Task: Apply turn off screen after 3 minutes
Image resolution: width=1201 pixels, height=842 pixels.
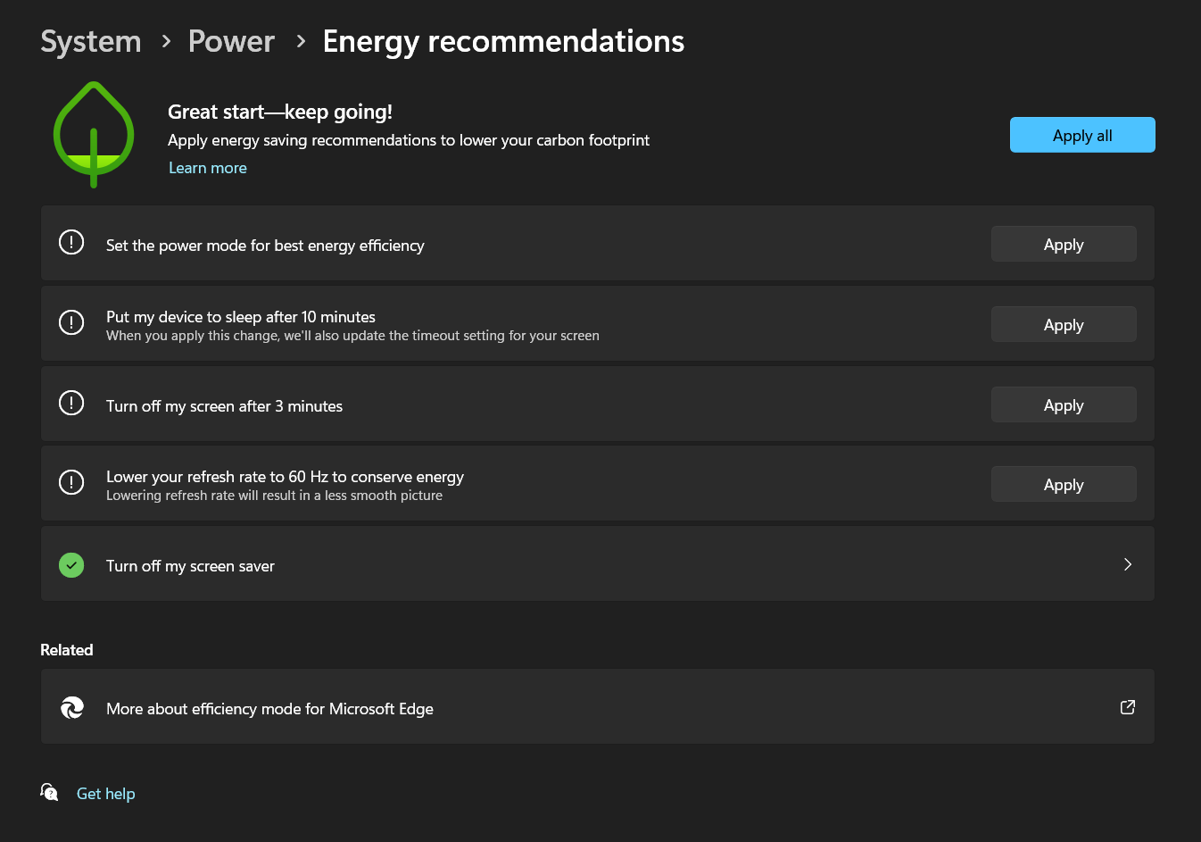Action: click(x=1064, y=404)
